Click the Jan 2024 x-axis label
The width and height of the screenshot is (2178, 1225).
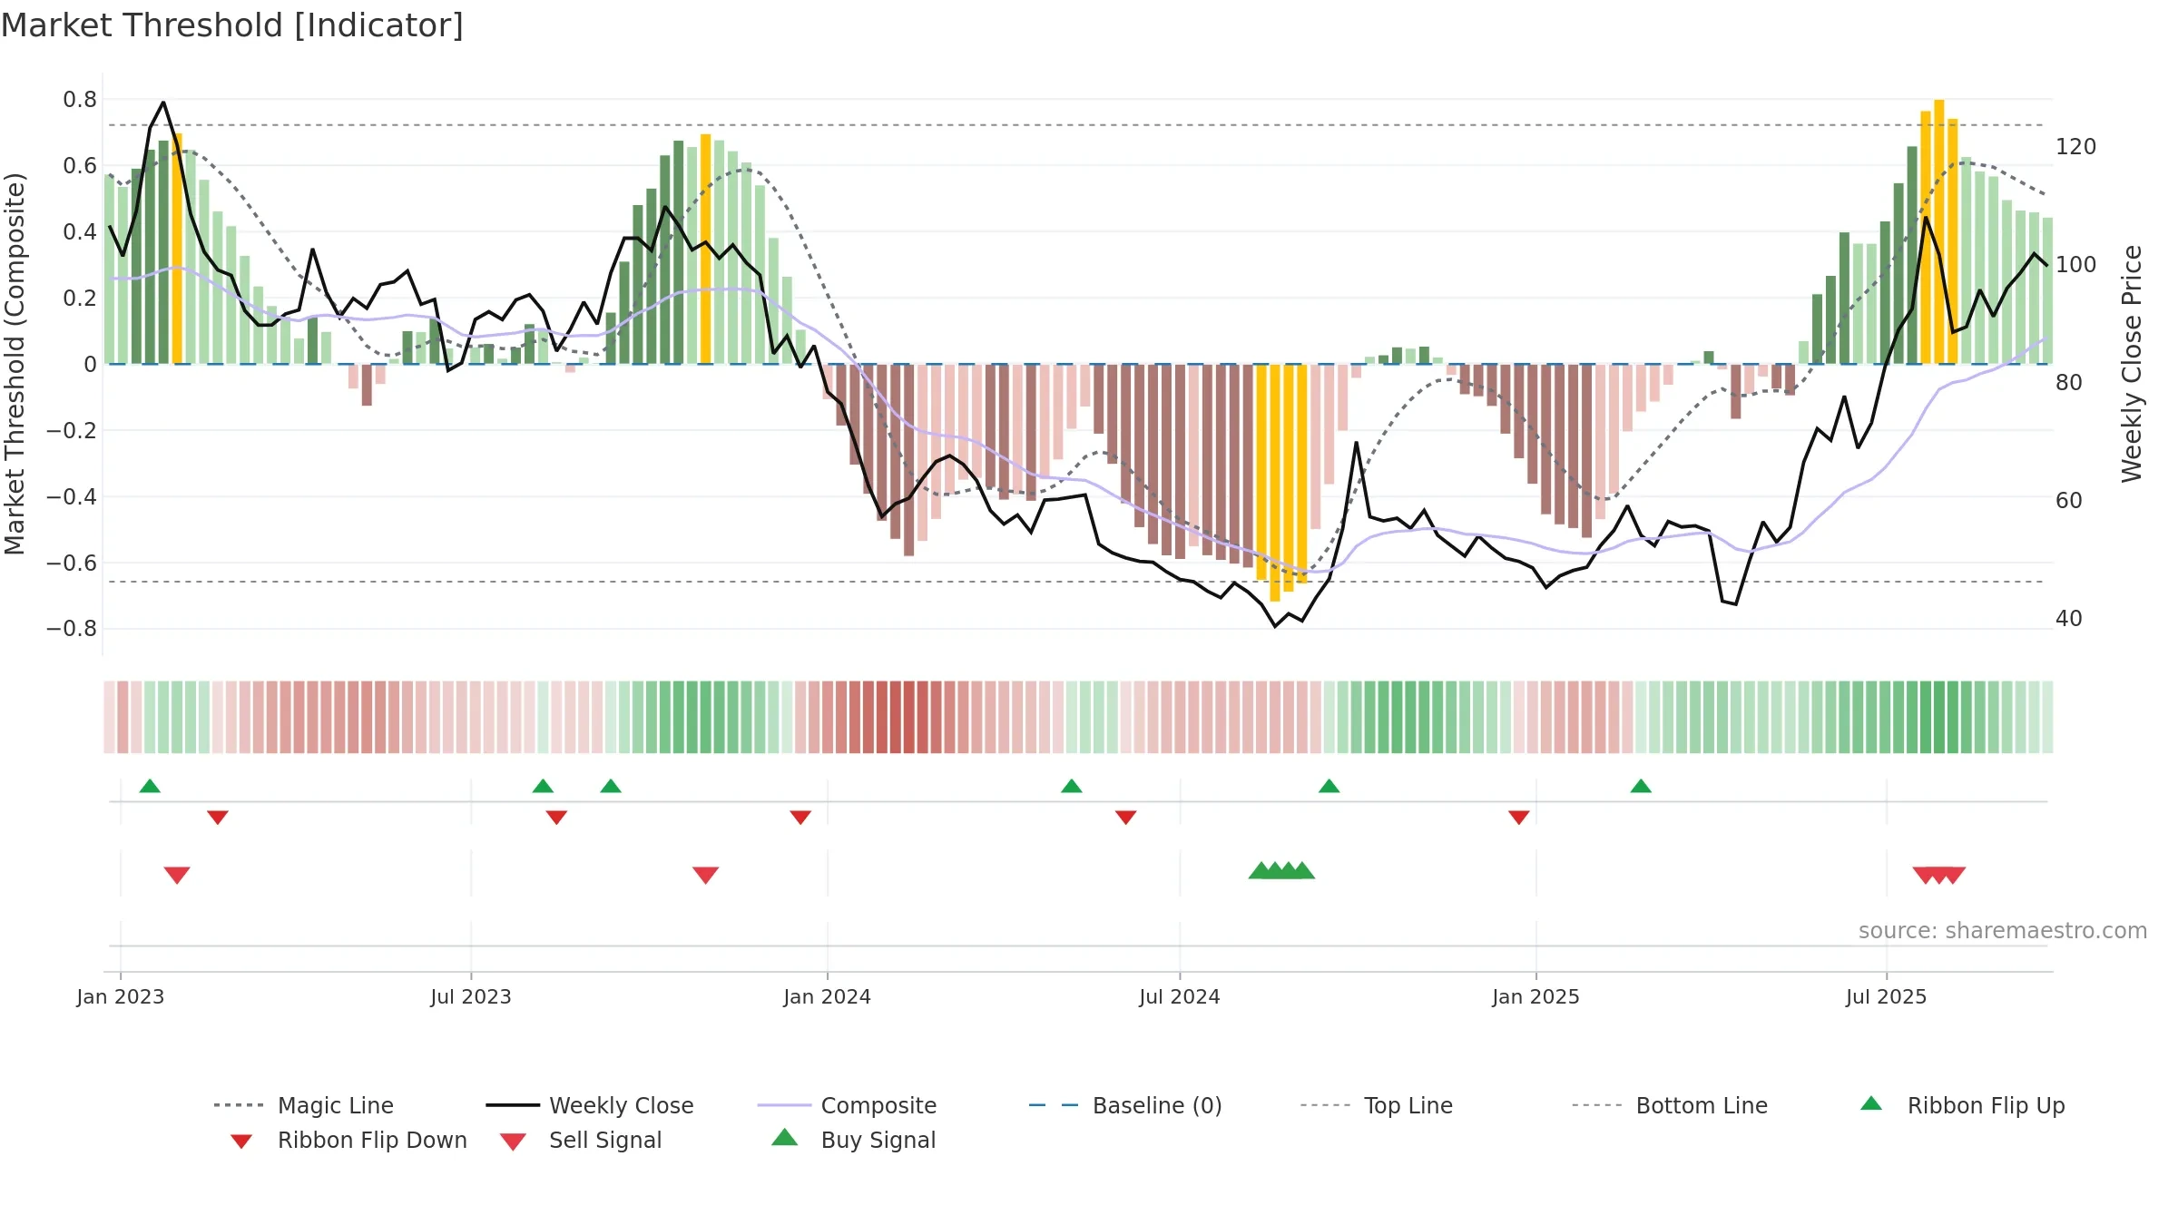[828, 997]
